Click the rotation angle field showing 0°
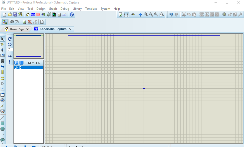Screen dimensions: 244x147 (x=10, y=49)
